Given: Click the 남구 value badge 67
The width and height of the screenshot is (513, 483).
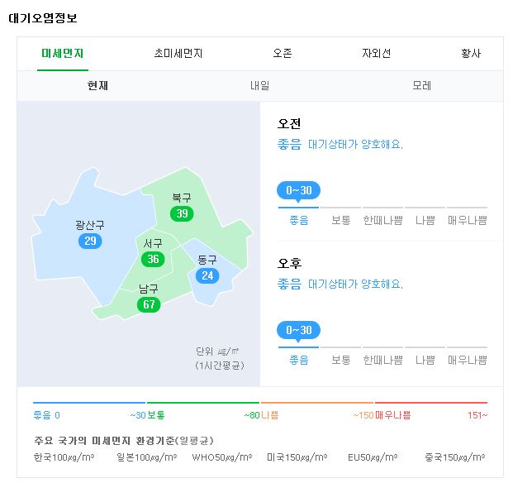Looking at the screenshot, I should tap(149, 304).
